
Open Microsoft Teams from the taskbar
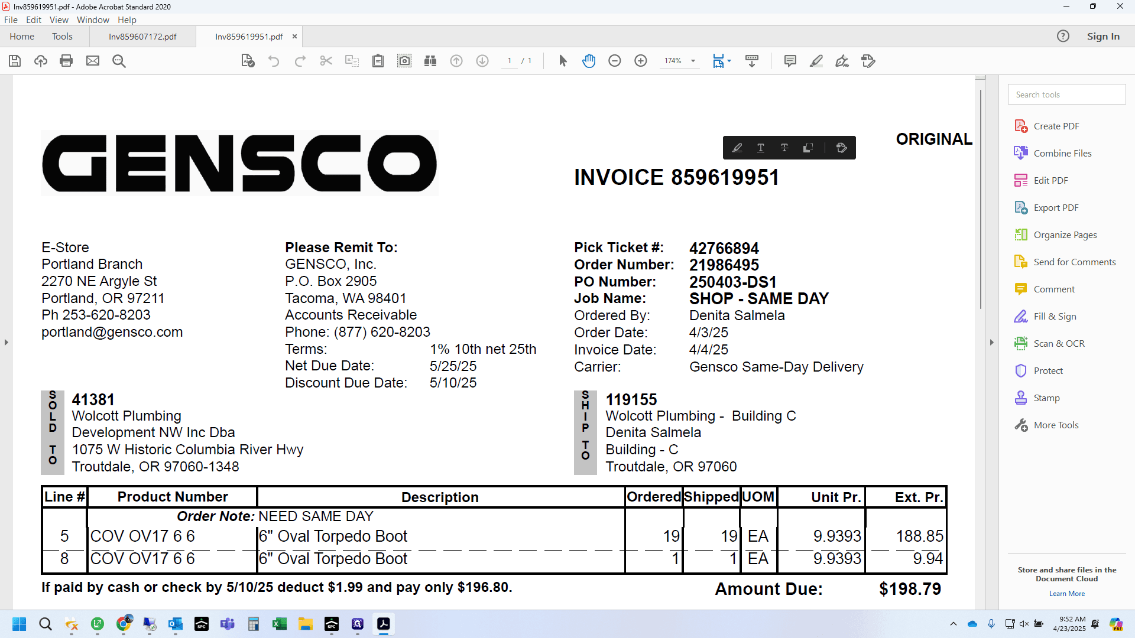(228, 624)
